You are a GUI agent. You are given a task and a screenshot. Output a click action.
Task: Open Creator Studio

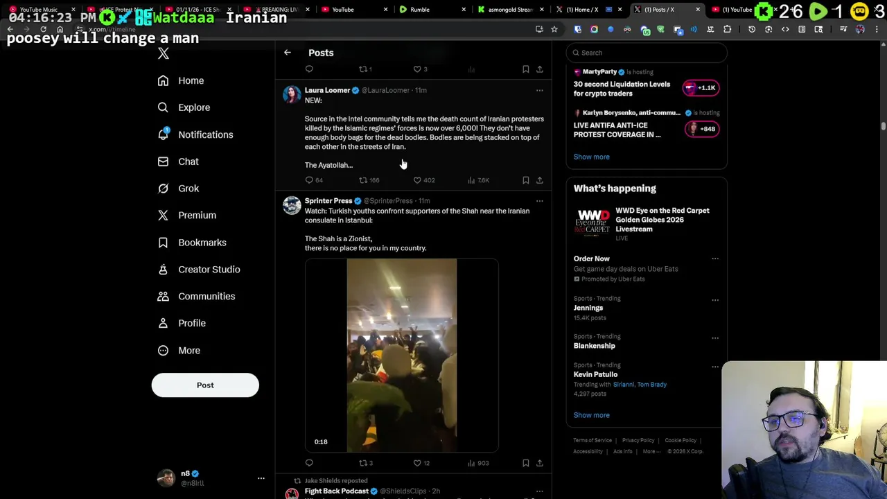click(x=199, y=270)
